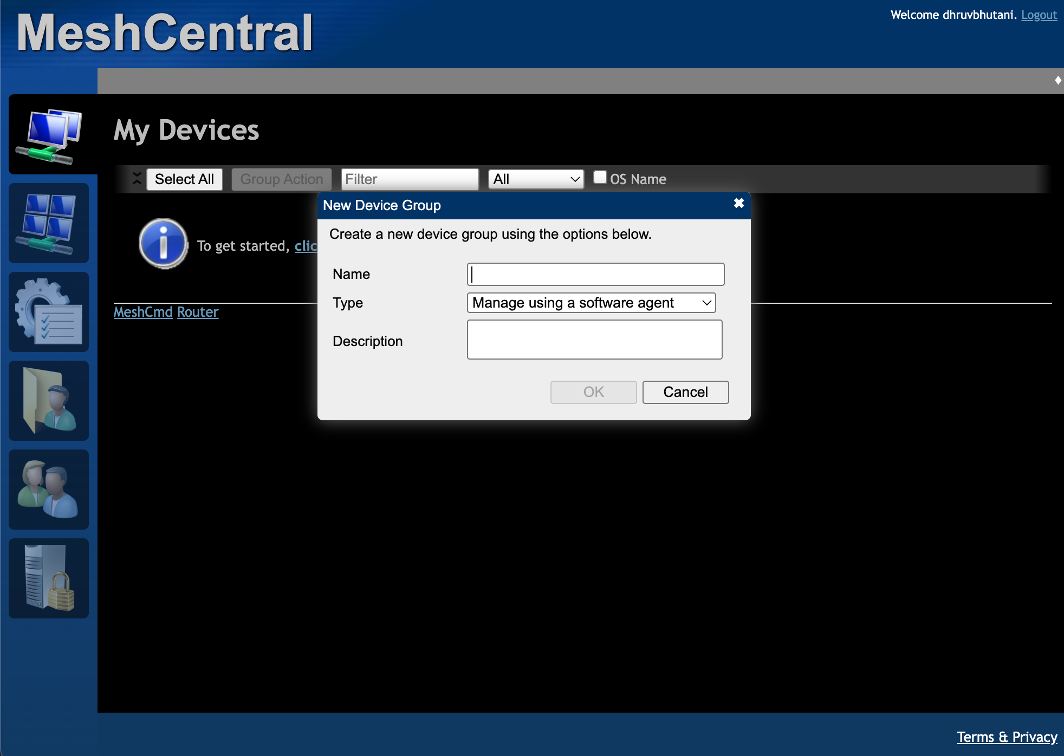Open My Users people icon
Image resolution: width=1064 pixels, height=756 pixels.
(x=49, y=490)
